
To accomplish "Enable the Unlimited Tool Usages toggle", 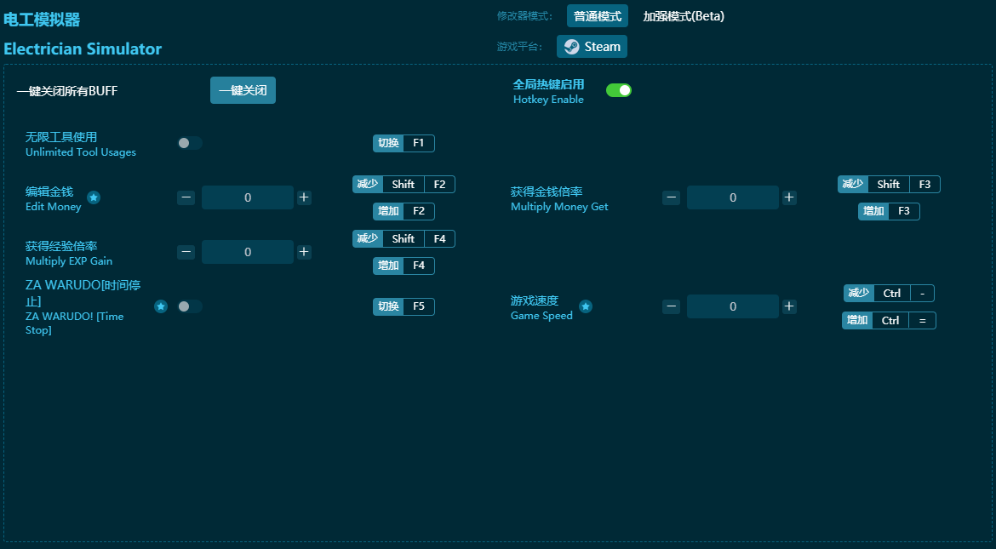I will (x=188, y=143).
